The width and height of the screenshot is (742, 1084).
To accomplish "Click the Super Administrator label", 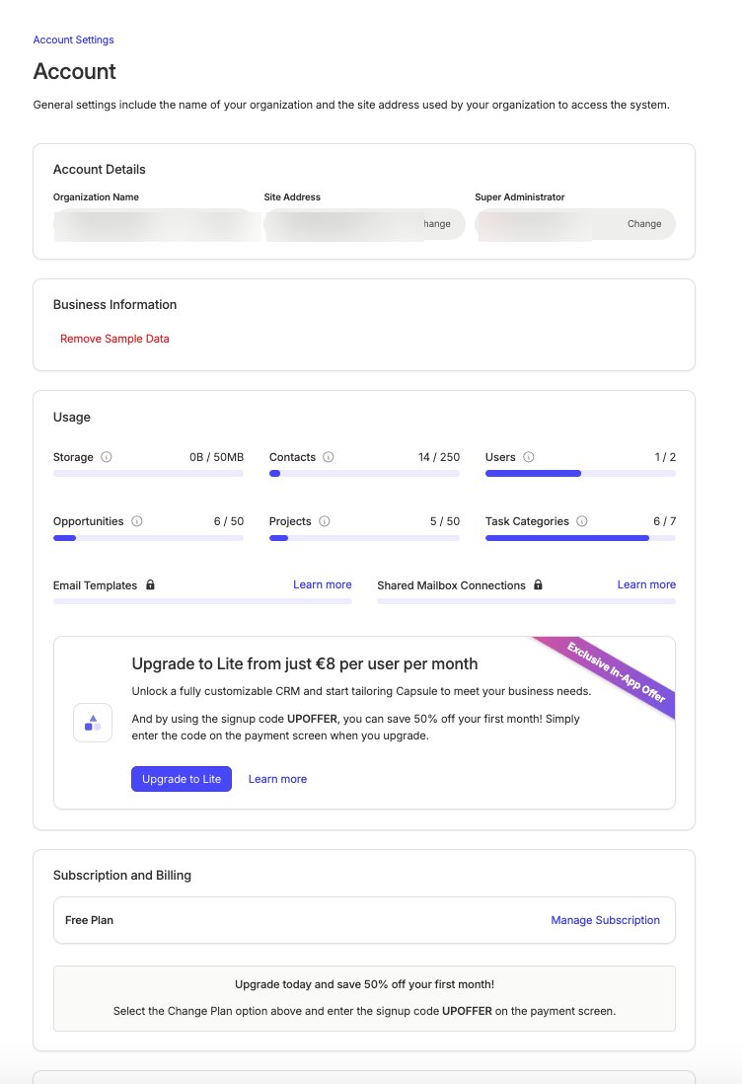I will [x=520, y=197].
